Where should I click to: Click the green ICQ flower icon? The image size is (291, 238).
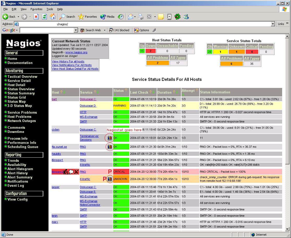(178, 17)
